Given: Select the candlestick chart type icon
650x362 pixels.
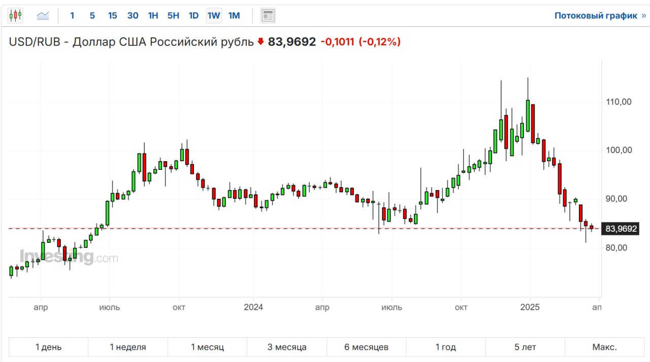Looking at the screenshot, I should point(16,16).
